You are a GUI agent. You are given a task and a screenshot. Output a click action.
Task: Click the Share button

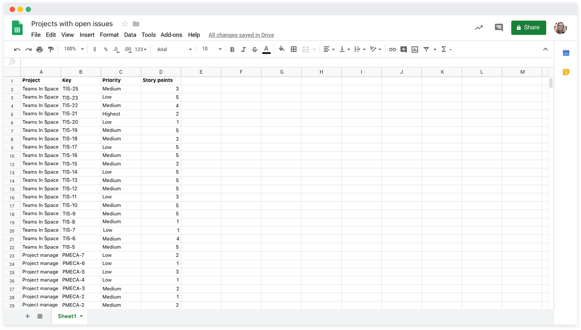(529, 27)
